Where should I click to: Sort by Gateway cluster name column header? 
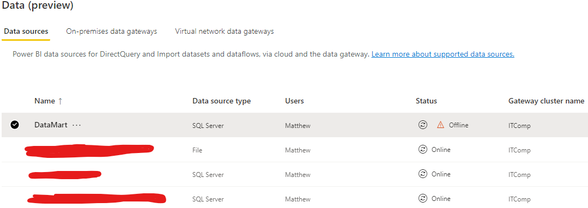point(546,101)
